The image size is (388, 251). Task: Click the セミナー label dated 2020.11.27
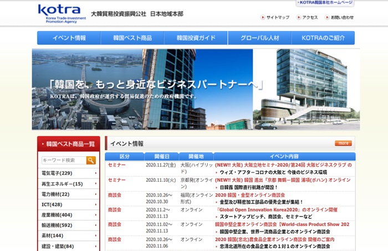coord(116,165)
